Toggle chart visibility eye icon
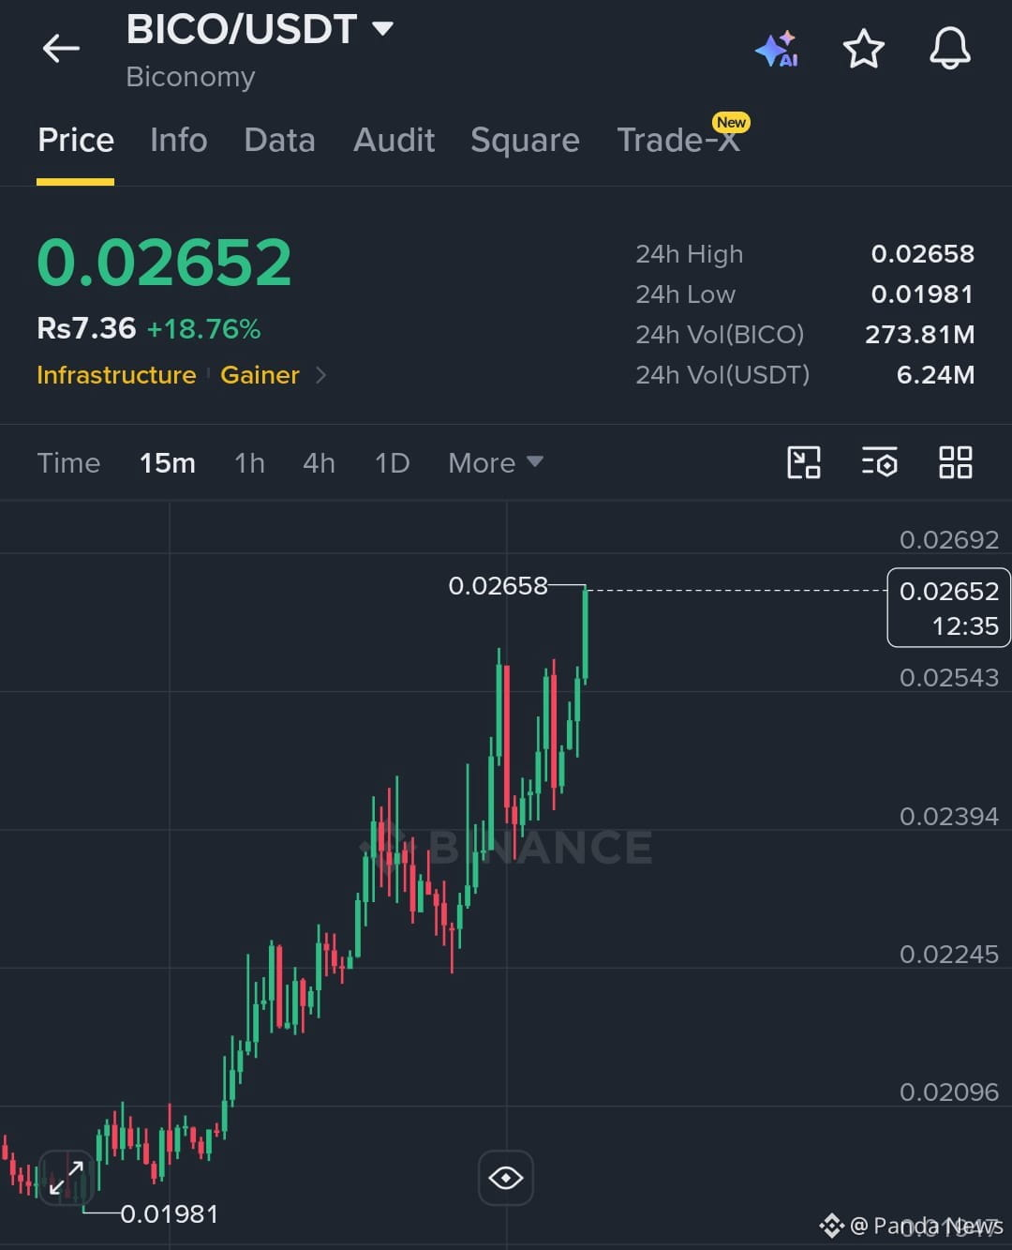This screenshot has width=1012, height=1250. tap(506, 1178)
